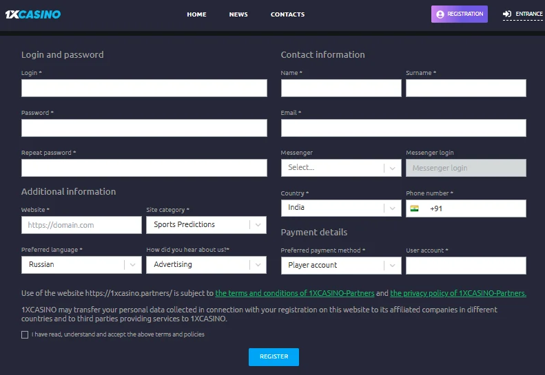
Task: Open the NEWS menu item
Action: click(238, 14)
